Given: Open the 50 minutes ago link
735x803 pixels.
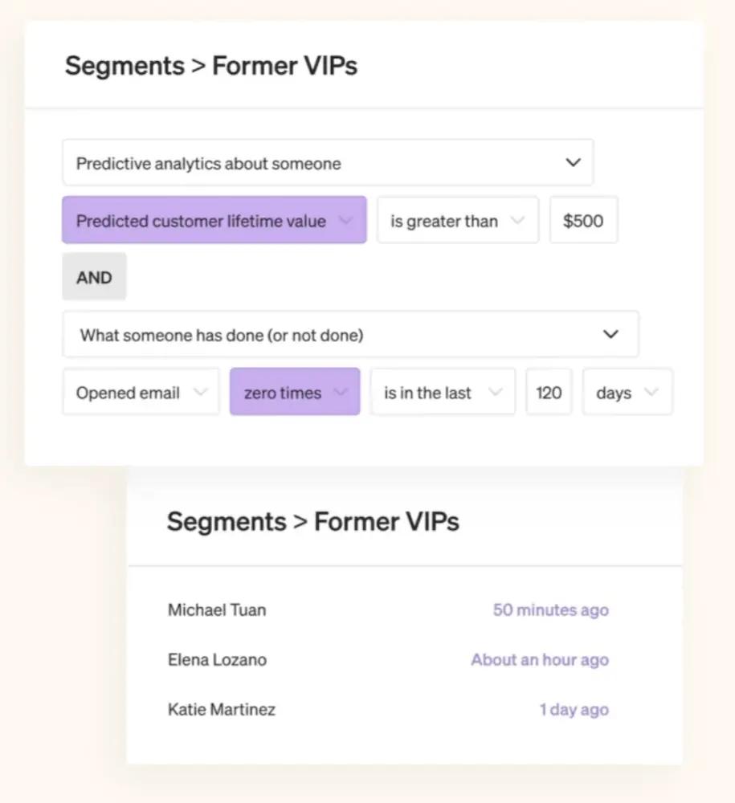Looking at the screenshot, I should click(x=550, y=609).
